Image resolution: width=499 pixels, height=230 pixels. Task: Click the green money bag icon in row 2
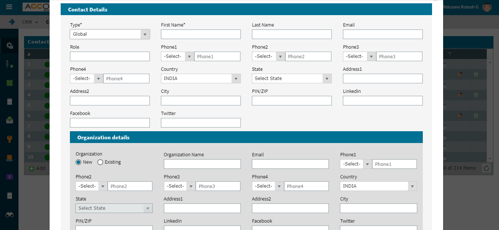pos(476,74)
